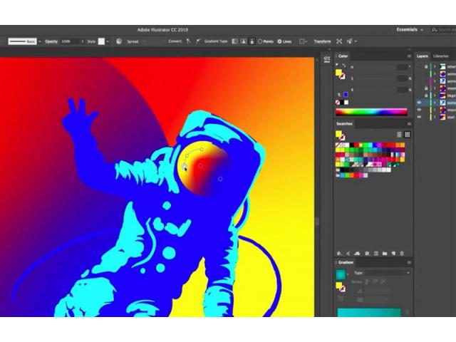Switch Swatches panel to list view
456x342 pixels.
coord(399,135)
